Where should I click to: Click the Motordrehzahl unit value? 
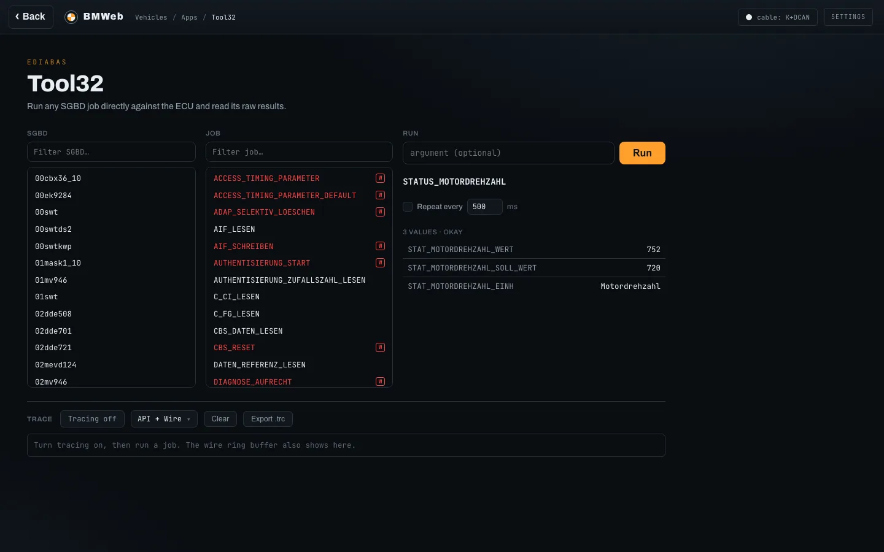630,286
